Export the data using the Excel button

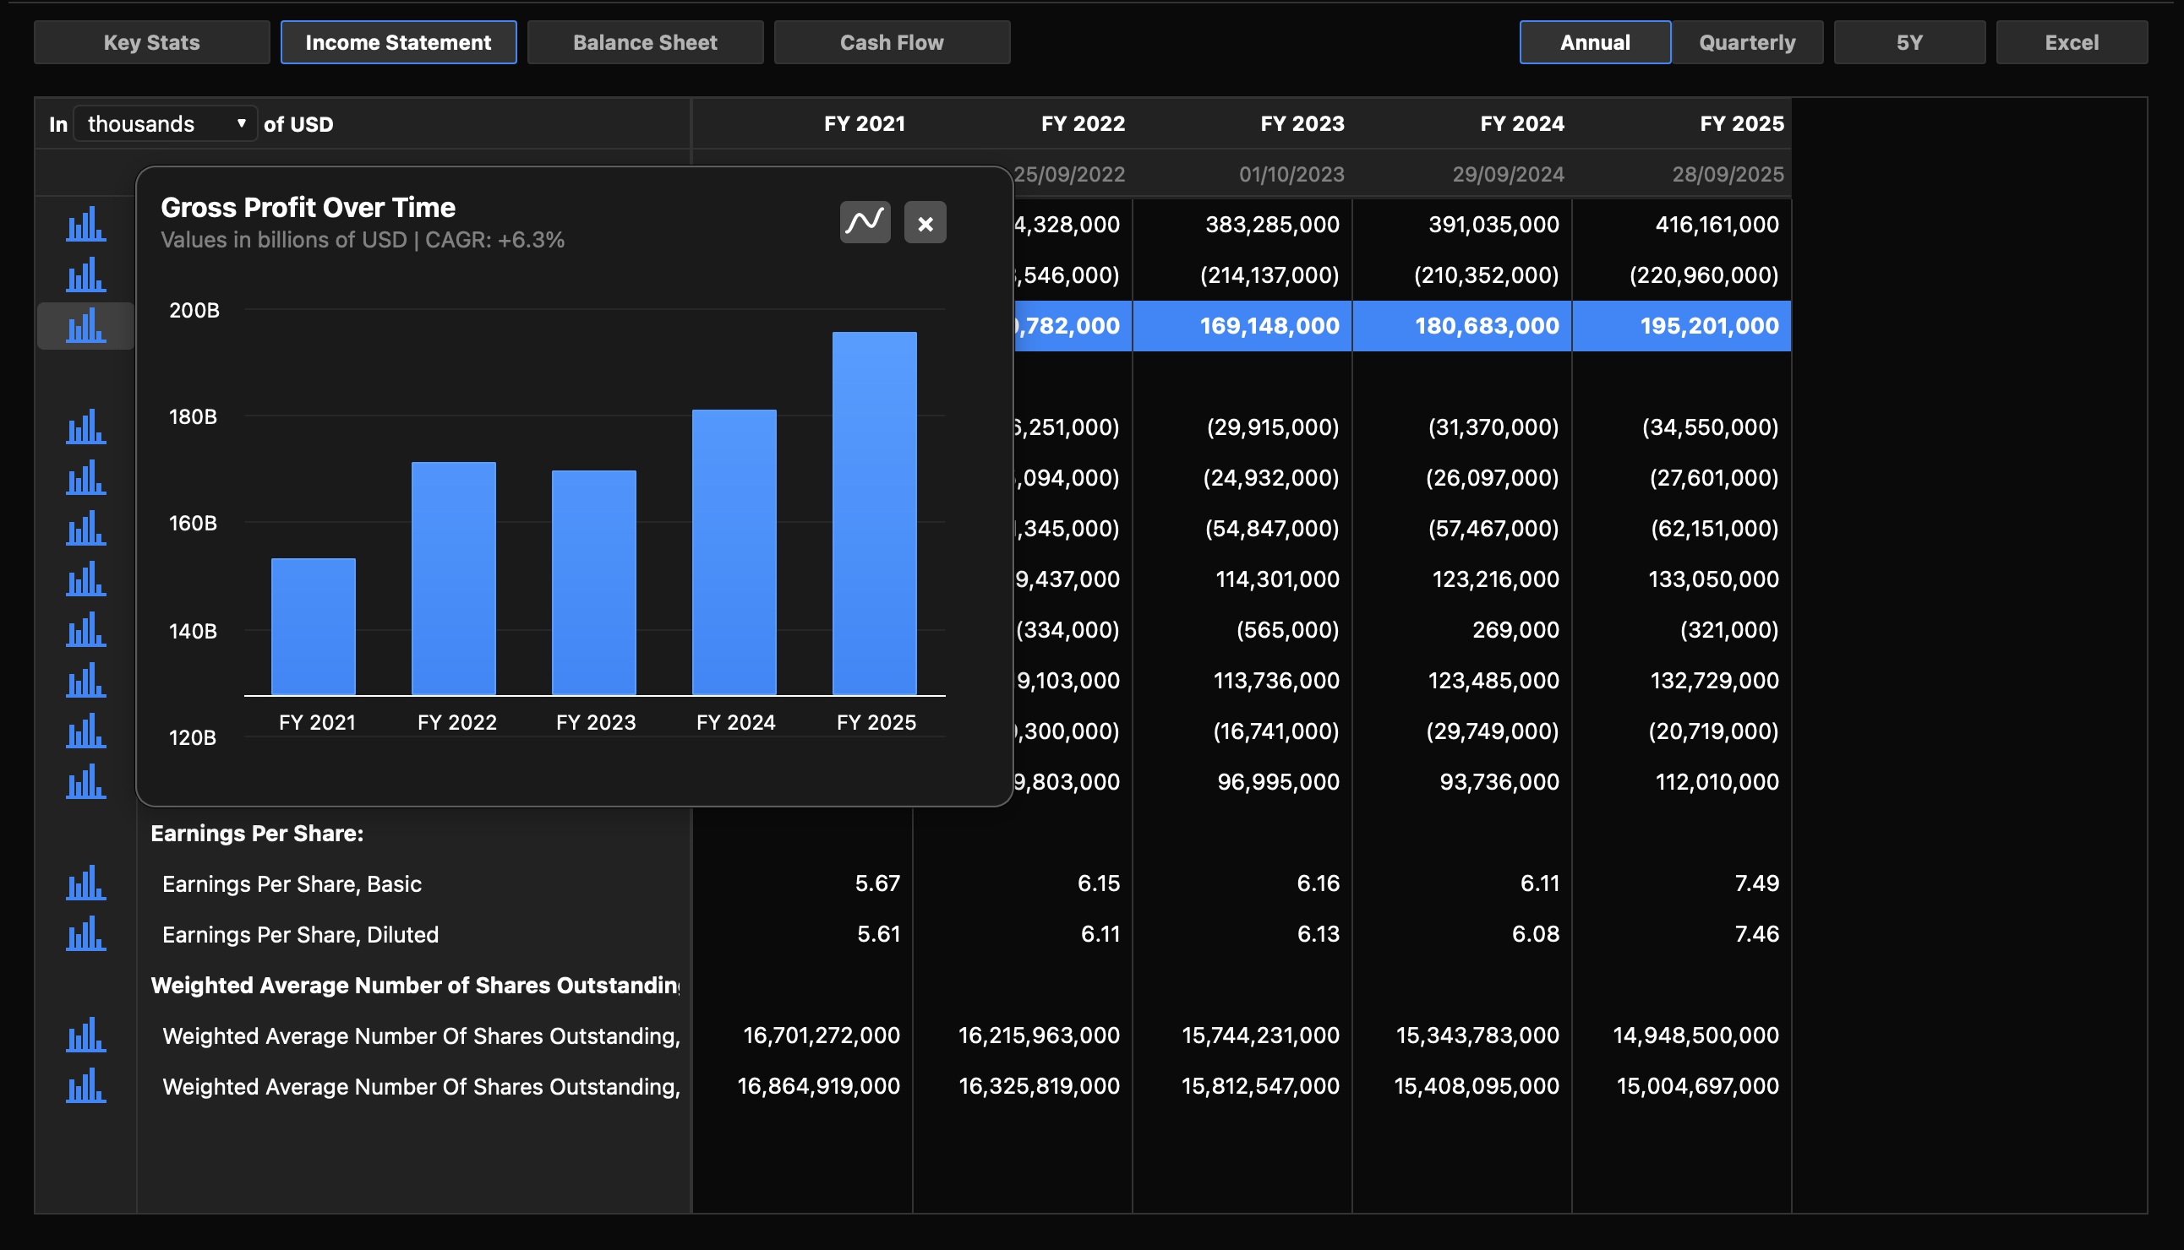pyautogui.click(x=2071, y=41)
